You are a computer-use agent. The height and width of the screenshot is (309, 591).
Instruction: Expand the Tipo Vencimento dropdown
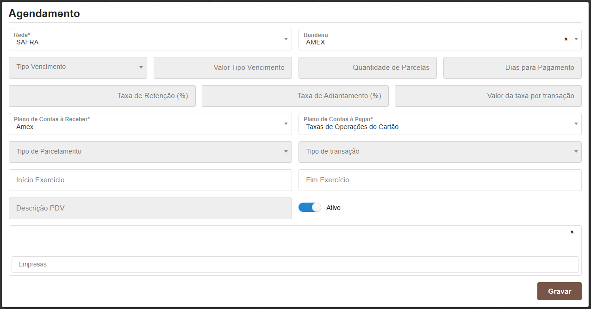pyautogui.click(x=141, y=68)
